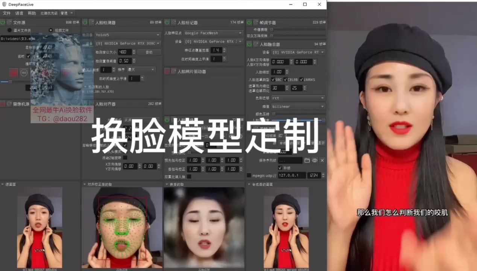Click the 1234 port field
The height and width of the screenshot is (271, 477).
(x=314, y=175)
